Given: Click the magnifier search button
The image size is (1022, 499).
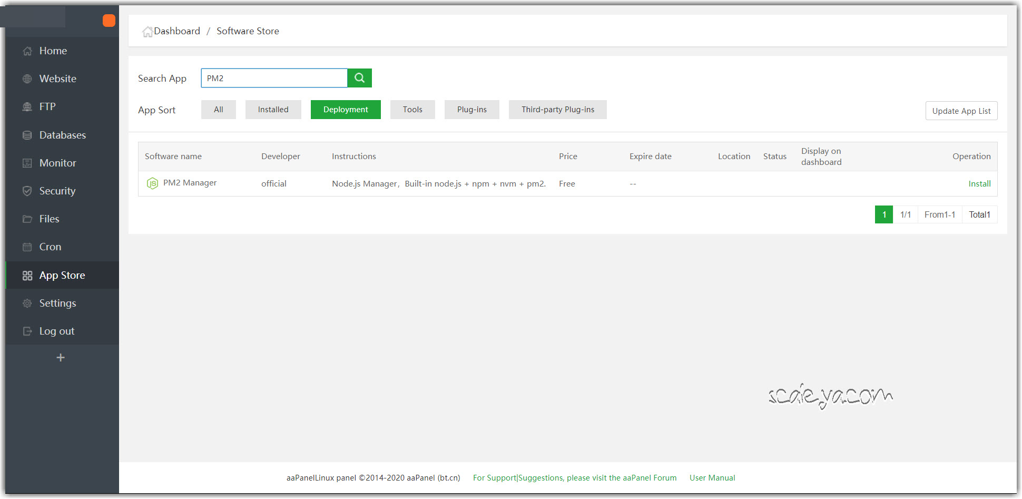Looking at the screenshot, I should tap(359, 78).
